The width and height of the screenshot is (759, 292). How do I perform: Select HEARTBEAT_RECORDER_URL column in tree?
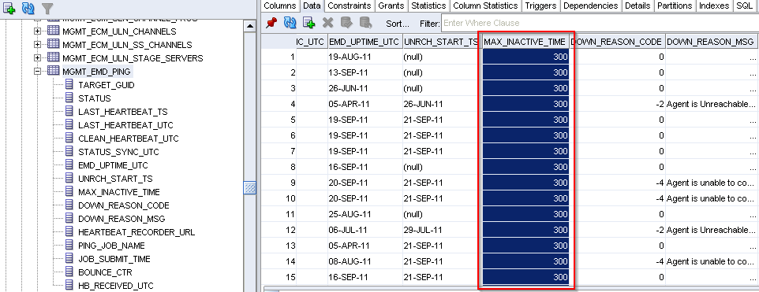136,232
